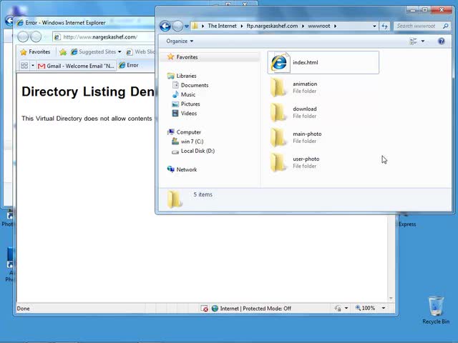
Task: Click the animation folder icon
Action: pyautogui.click(x=278, y=87)
